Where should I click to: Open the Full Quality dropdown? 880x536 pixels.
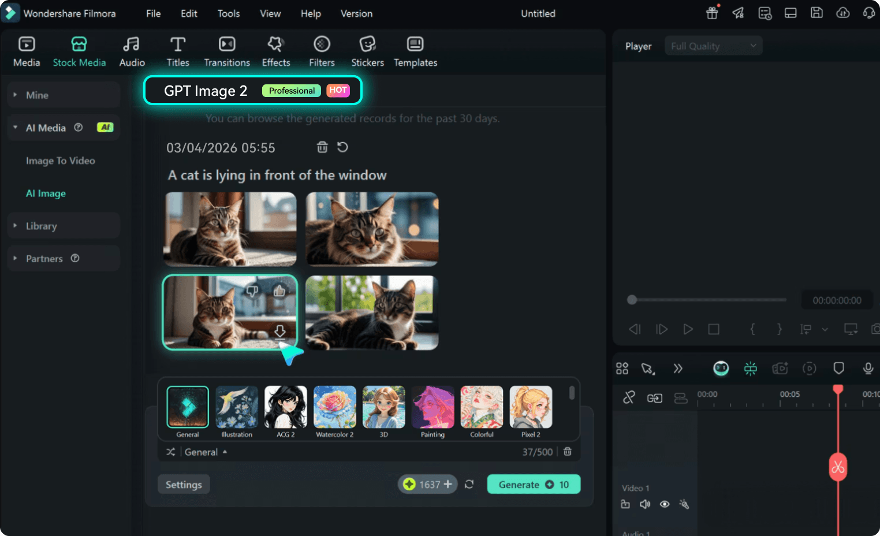click(714, 46)
